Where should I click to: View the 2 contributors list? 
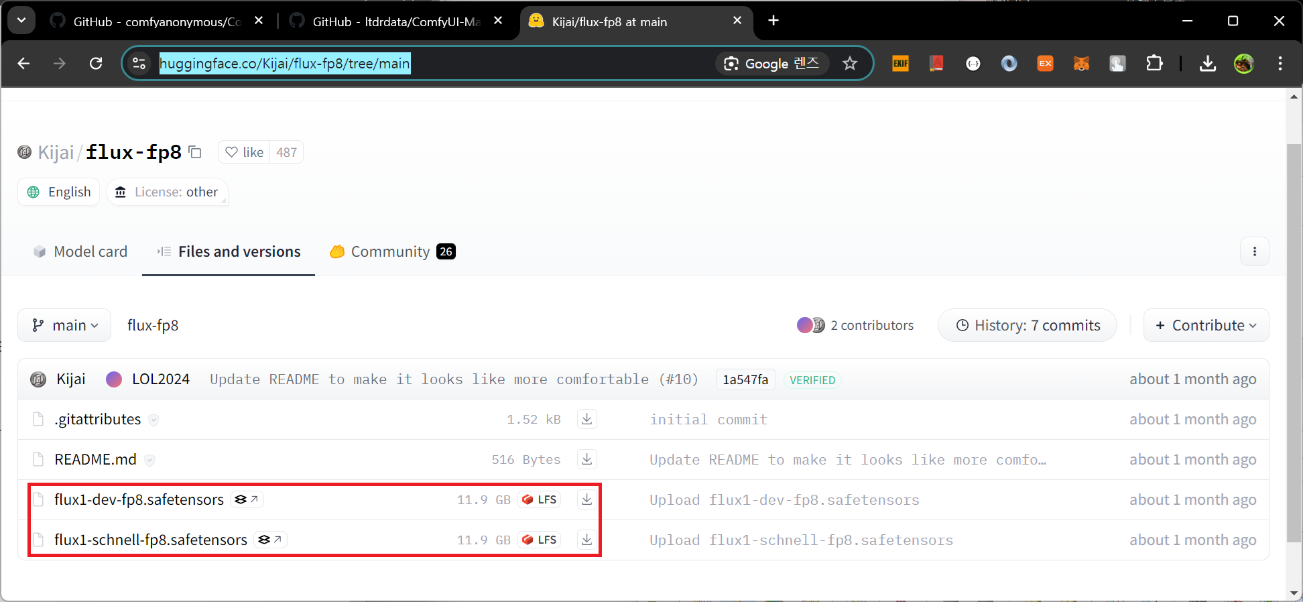(x=855, y=325)
